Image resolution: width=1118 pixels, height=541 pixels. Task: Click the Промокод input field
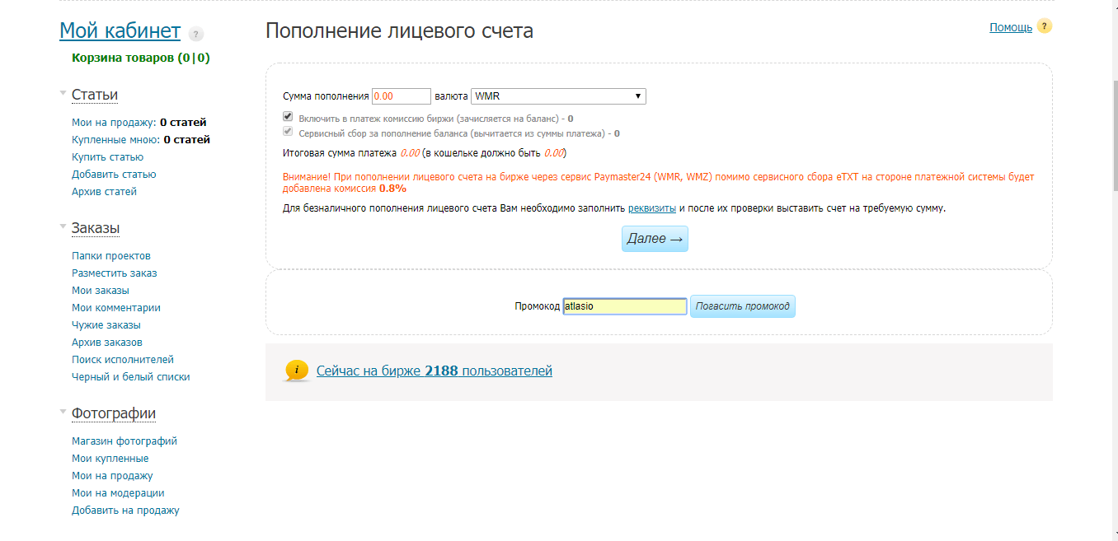[x=625, y=306]
